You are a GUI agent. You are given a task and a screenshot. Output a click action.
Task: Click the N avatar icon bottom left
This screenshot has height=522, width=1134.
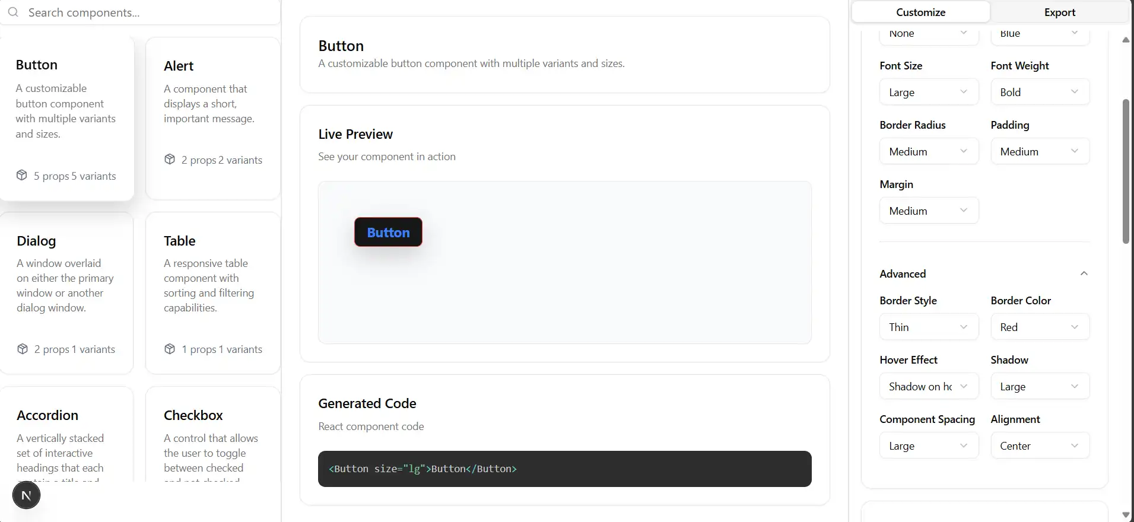pos(26,495)
